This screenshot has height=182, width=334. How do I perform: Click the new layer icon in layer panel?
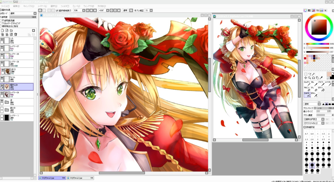pos(2,30)
